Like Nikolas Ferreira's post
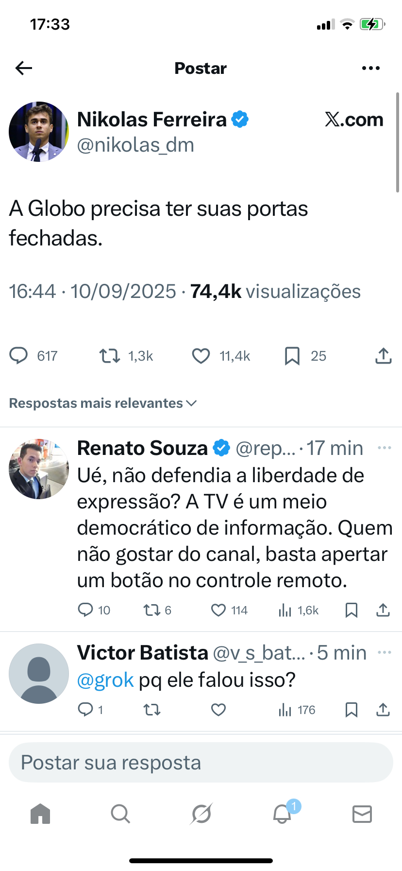Image resolution: width=402 pixels, height=871 pixels. (201, 356)
